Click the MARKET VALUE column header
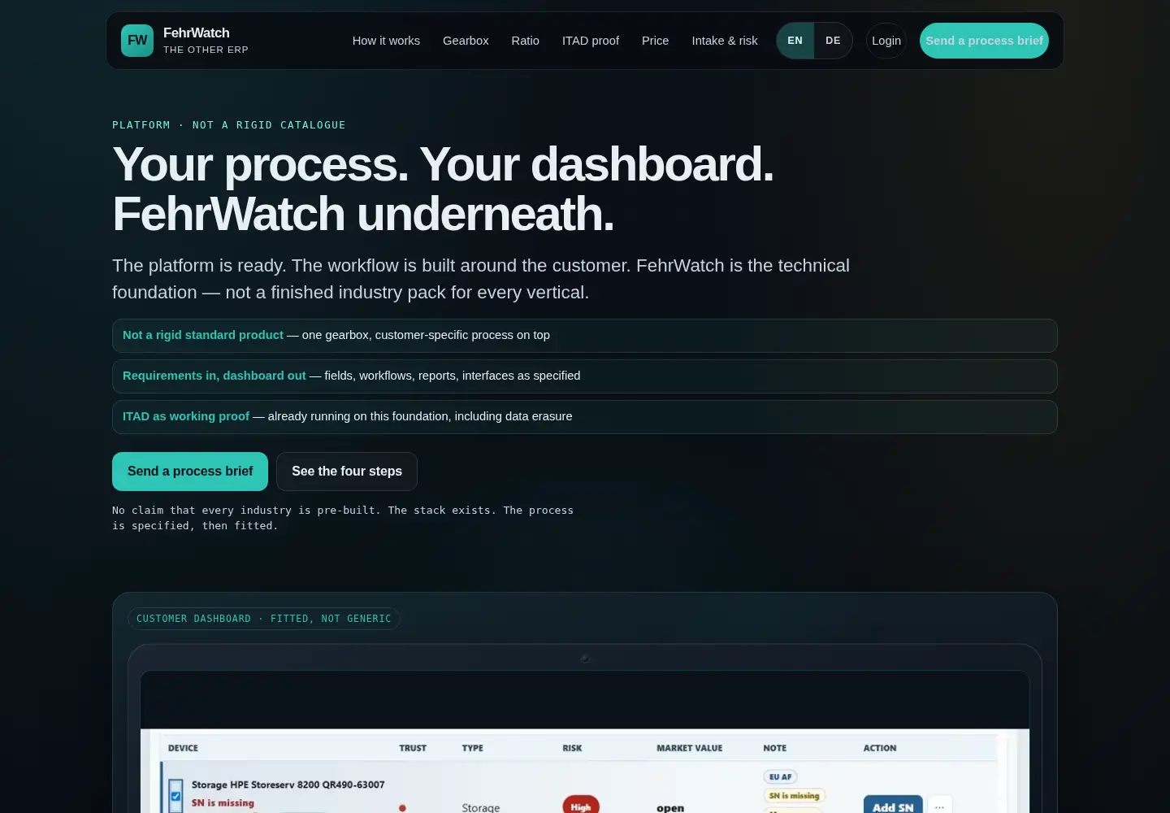1170x813 pixels. point(689,748)
